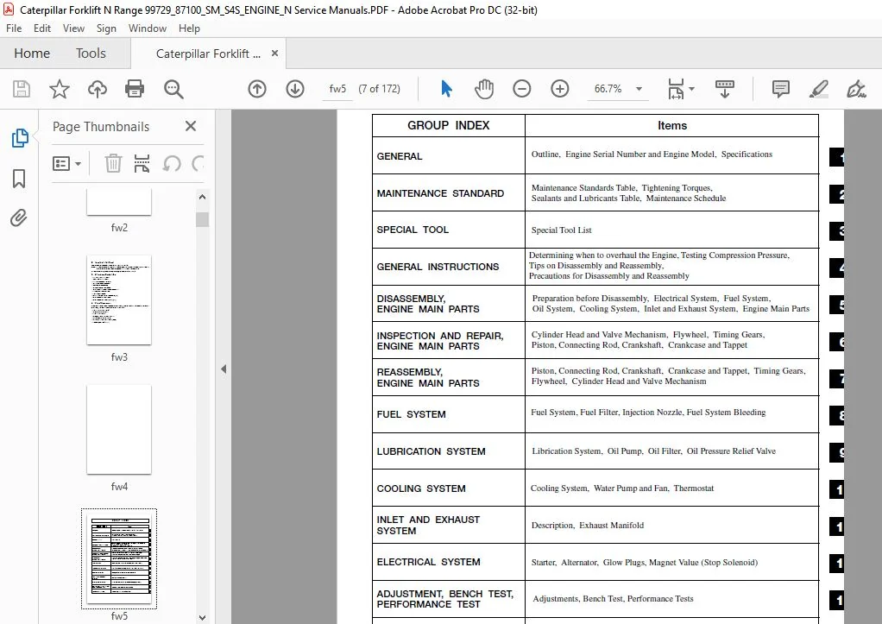Image resolution: width=882 pixels, height=624 pixels.
Task: Go to next page arrow
Action: 295,89
